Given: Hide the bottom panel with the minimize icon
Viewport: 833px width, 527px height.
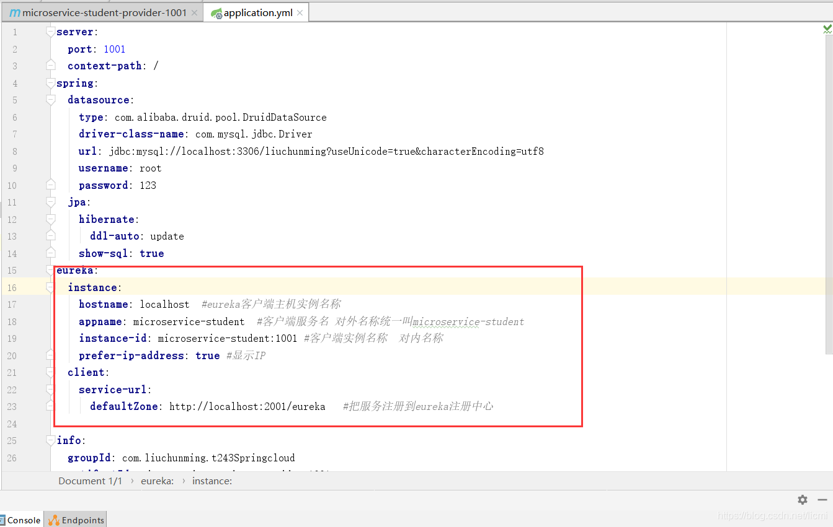Looking at the screenshot, I should (x=822, y=500).
